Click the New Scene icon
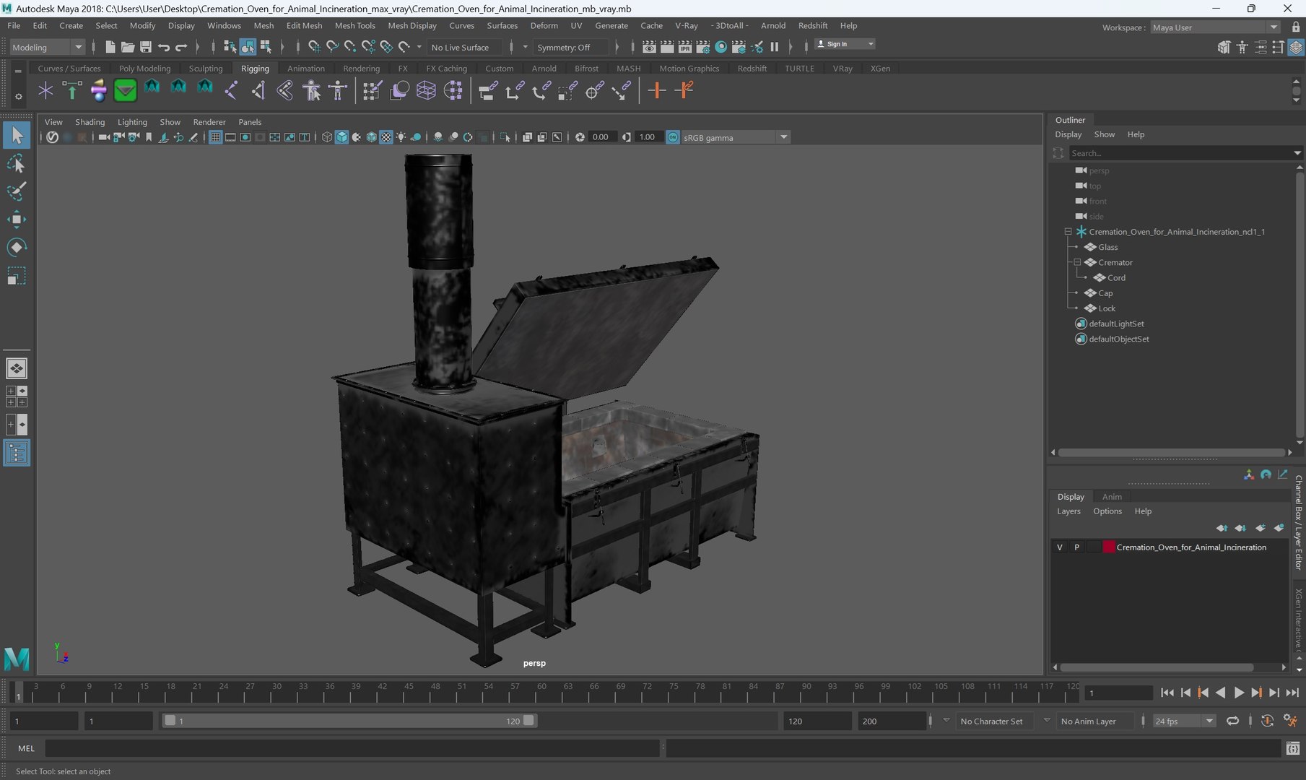The image size is (1306, 780). tap(110, 47)
